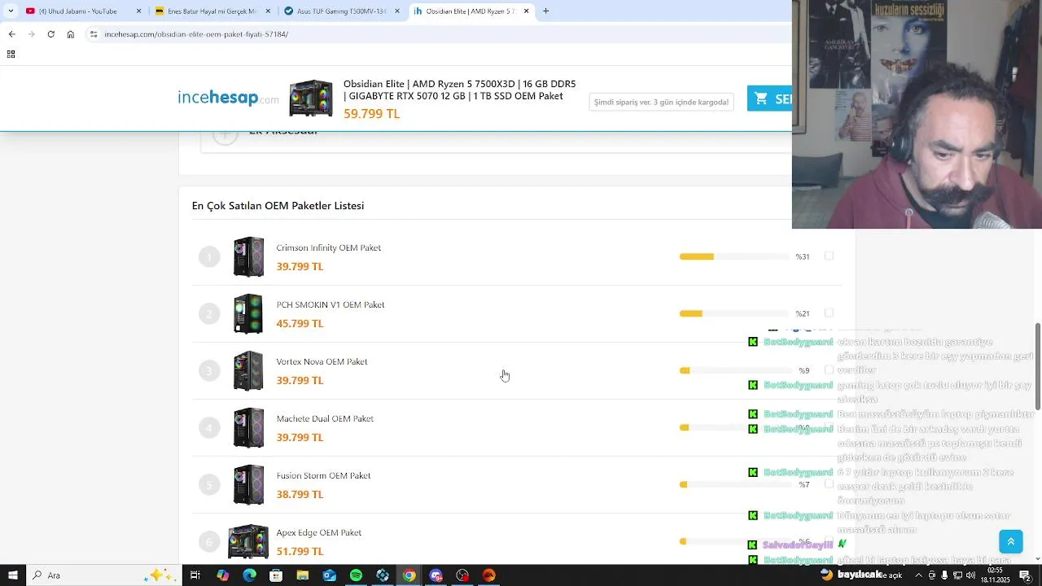Click Crimson Infinity price 39.799 TL
Viewport: 1042px width, 586px height.
(x=300, y=266)
